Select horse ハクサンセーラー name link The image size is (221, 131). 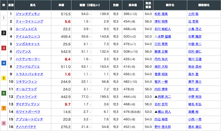click(x=28, y=59)
